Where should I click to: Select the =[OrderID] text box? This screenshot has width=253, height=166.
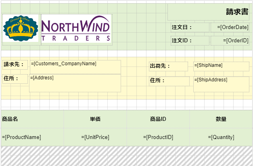[235, 41]
